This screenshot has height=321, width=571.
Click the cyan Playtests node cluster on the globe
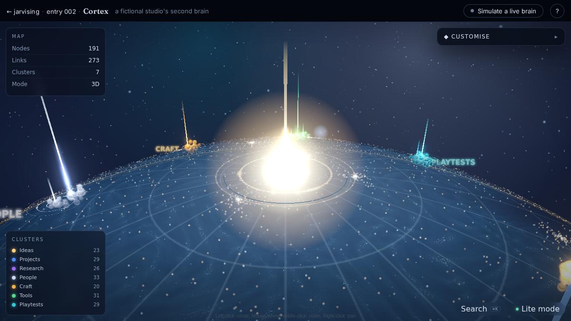[x=422, y=159]
